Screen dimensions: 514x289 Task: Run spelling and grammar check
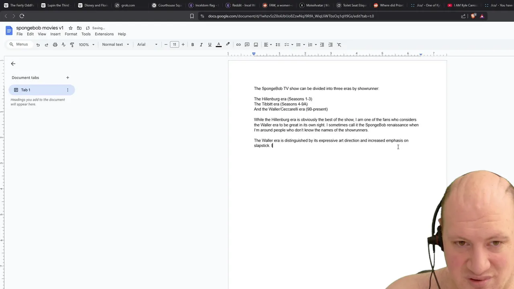pos(63,45)
